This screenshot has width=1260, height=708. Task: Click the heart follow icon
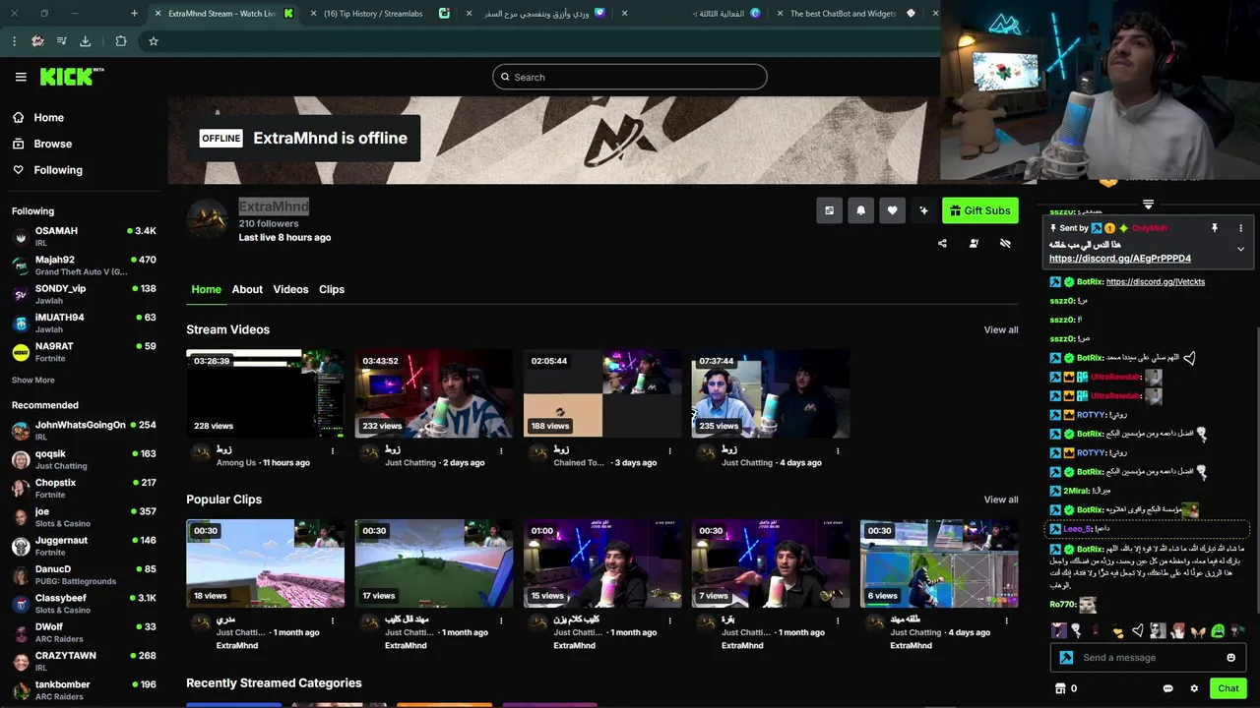pyautogui.click(x=892, y=210)
